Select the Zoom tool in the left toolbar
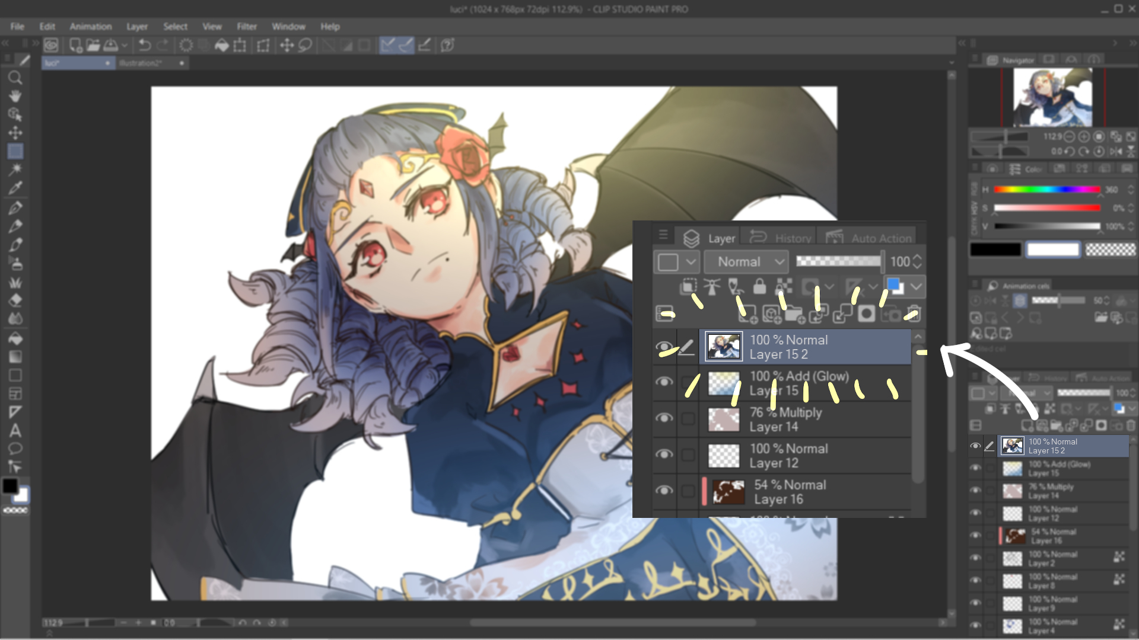This screenshot has height=640, width=1139. 15,78
